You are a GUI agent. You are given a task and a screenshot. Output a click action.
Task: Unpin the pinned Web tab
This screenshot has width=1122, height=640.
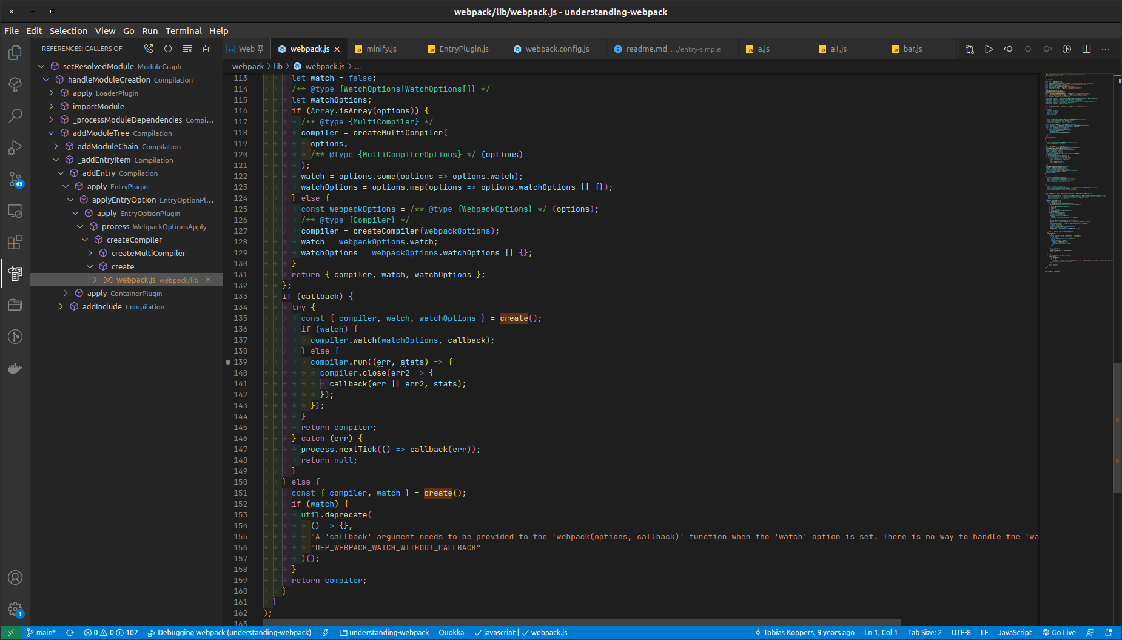[x=260, y=49]
